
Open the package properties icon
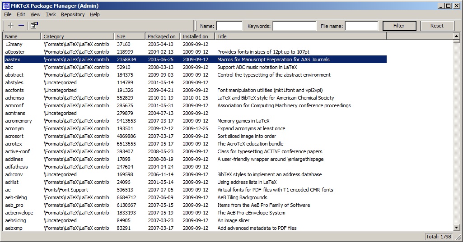coord(34,25)
